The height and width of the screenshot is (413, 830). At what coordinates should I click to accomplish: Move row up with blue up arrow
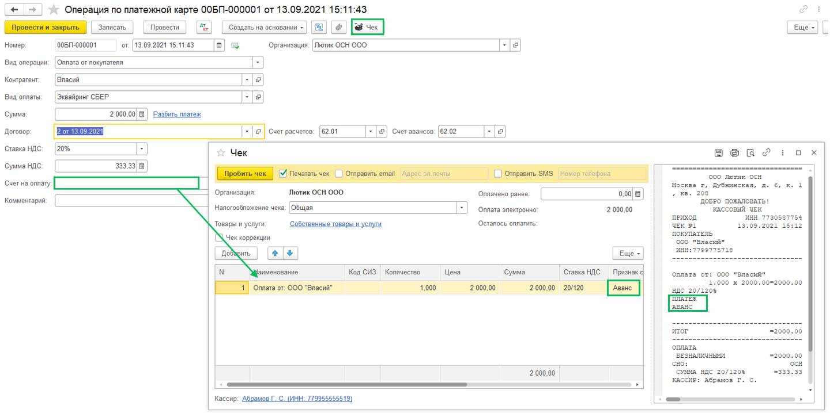coord(276,253)
